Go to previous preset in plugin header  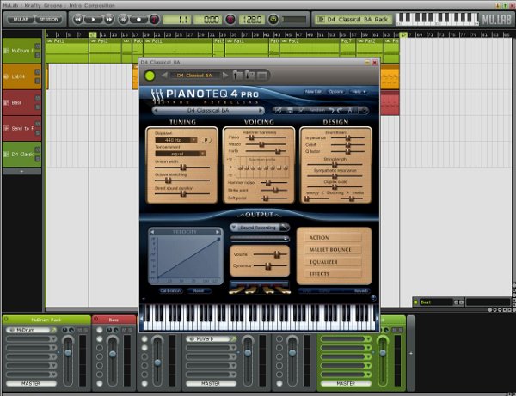click(164, 76)
